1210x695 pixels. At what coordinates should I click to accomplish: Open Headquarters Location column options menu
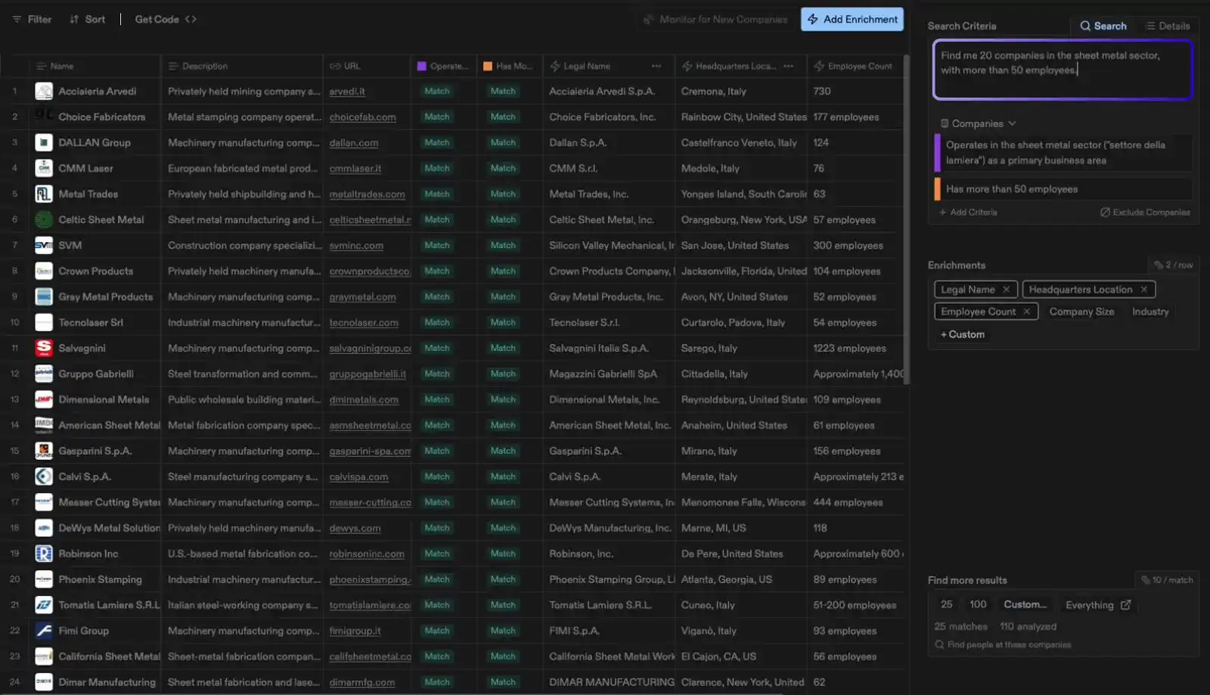(x=789, y=66)
